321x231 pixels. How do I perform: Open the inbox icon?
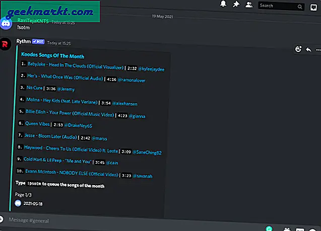313,8
